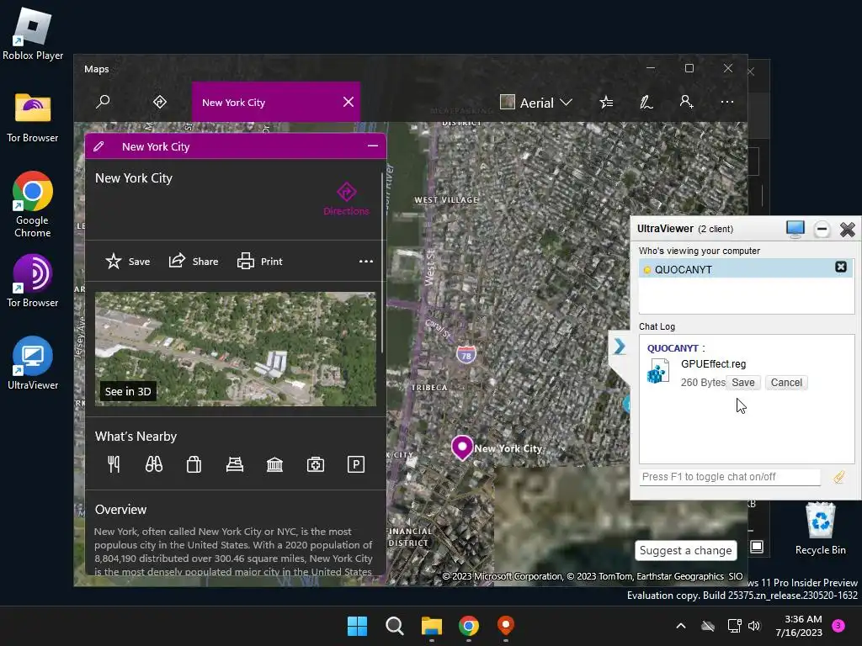This screenshot has height=646, width=862.
Task: Disconnect QUOCANYT client with X icon
Action: pyautogui.click(x=841, y=267)
